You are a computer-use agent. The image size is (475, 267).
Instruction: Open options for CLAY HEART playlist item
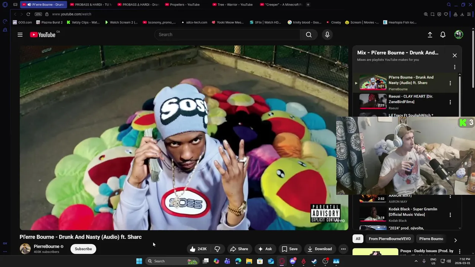tap(450, 102)
